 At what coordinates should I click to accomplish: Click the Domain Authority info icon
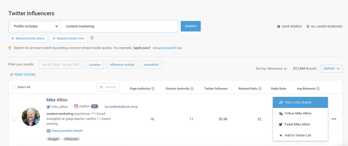pos(192,89)
